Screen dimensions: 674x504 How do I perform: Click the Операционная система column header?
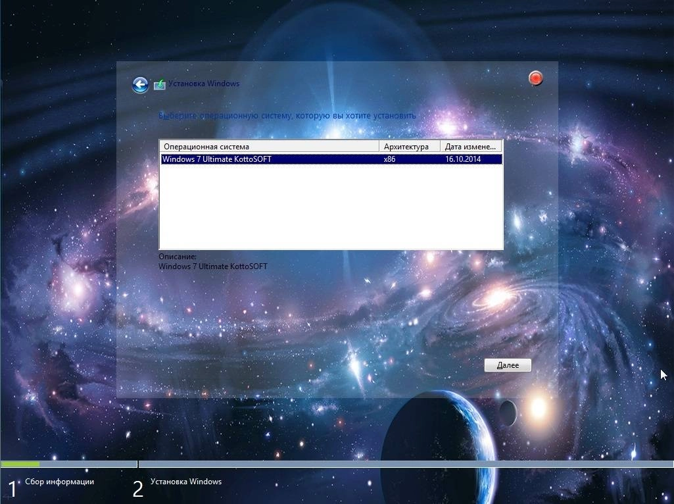coord(269,147)
